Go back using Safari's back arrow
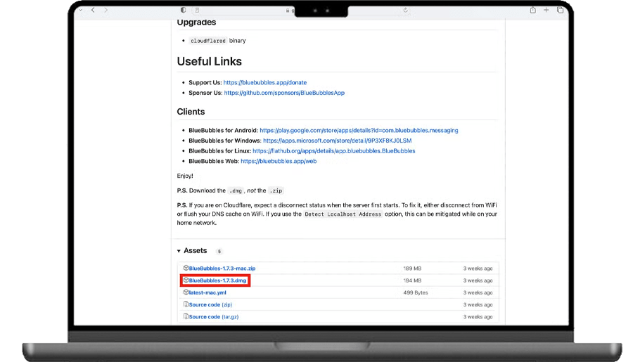633x362 pixels. (93, 10)
